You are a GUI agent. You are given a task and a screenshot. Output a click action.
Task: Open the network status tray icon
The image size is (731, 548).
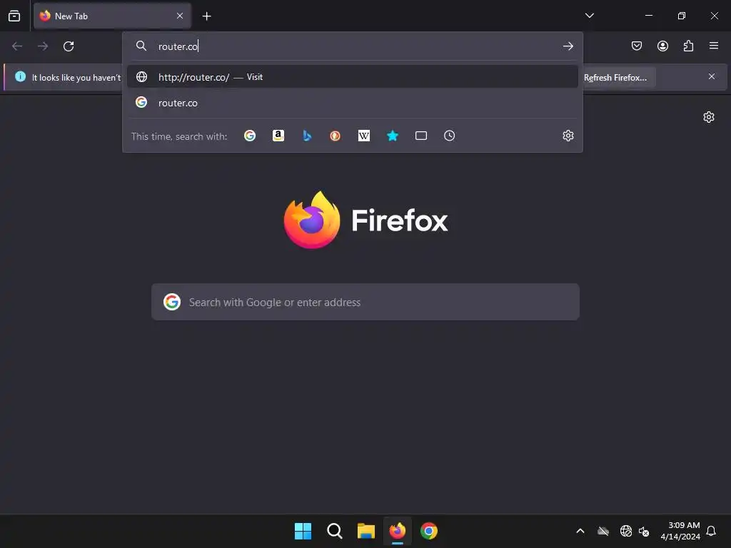pos(625,531)
